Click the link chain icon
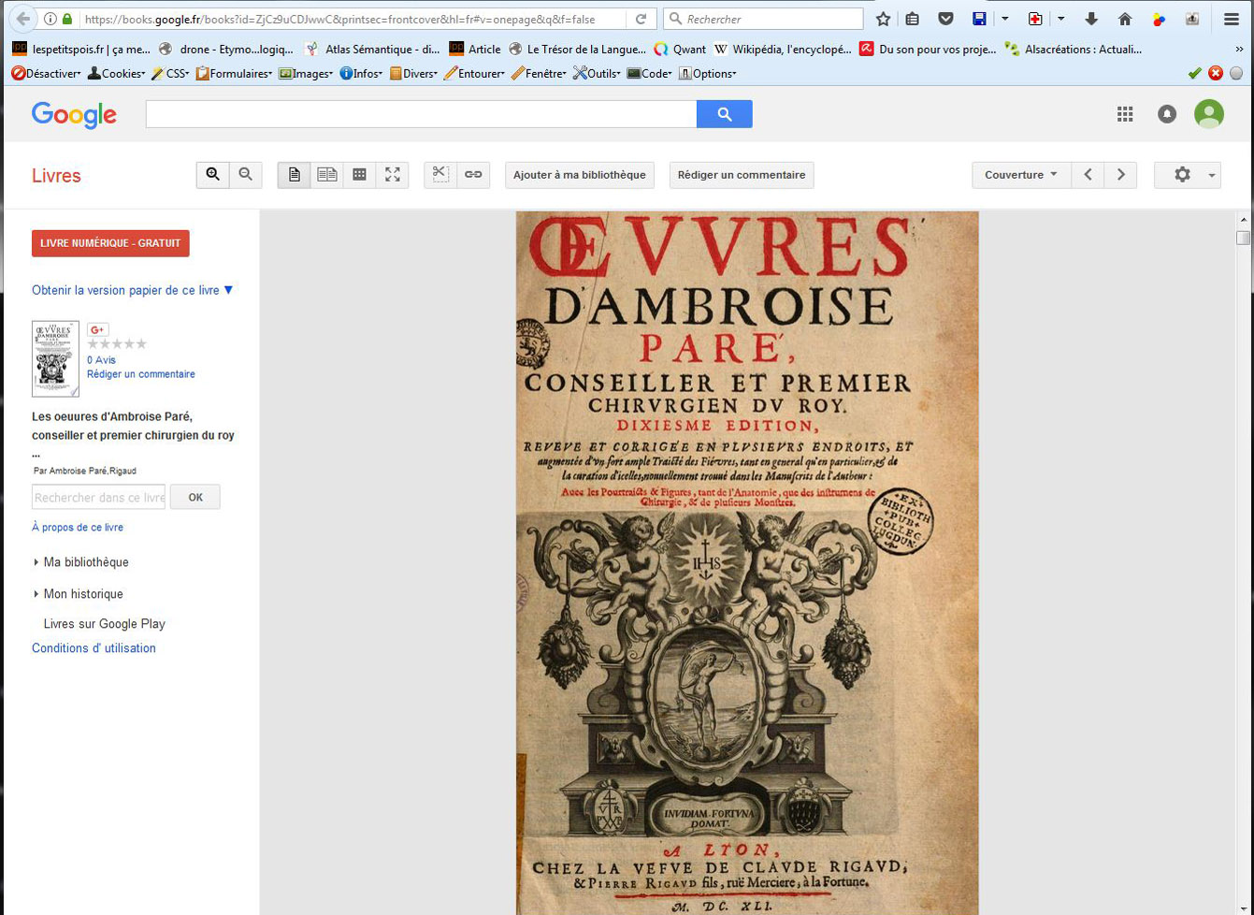1254x915 pixels. pyautogui.click(x=473, y=175)
